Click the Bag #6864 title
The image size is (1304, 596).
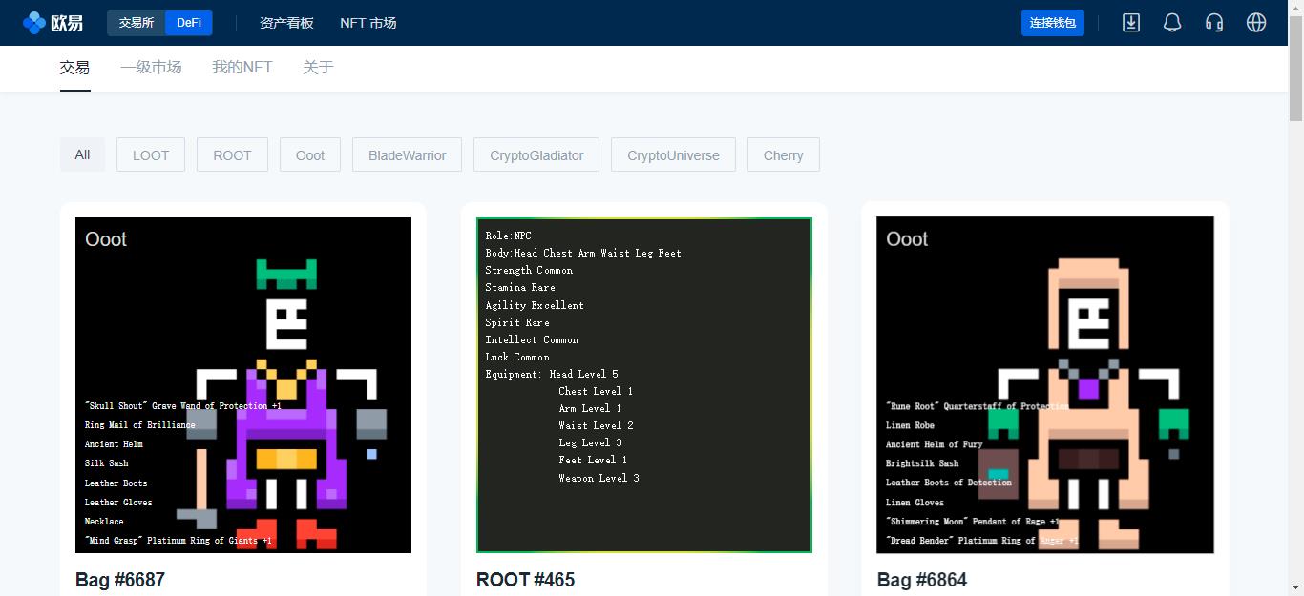[922, 580]
